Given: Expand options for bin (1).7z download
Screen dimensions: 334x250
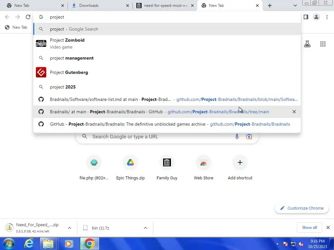Looking at the screenshot, I should point(145,228).
